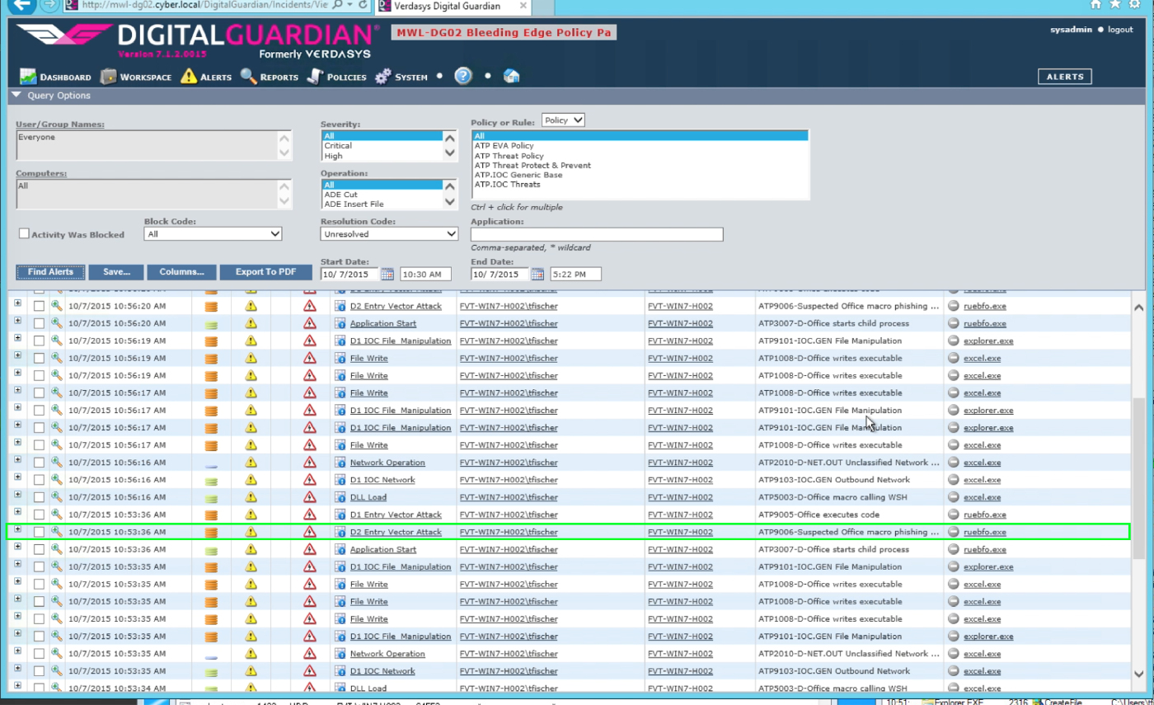1154x705 pixels.
Task: Open the blue question-mark Help icon
Action: click(x=463, y=76)
